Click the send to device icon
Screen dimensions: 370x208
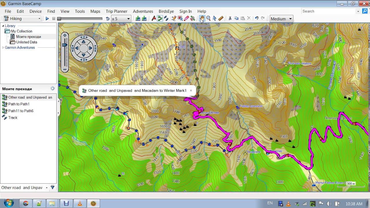coord(138,19)
